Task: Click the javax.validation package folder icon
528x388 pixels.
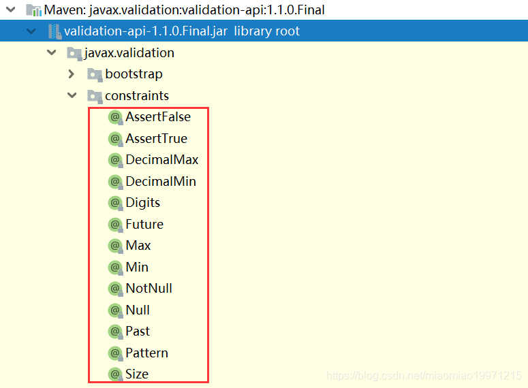Action: (74, 54)
